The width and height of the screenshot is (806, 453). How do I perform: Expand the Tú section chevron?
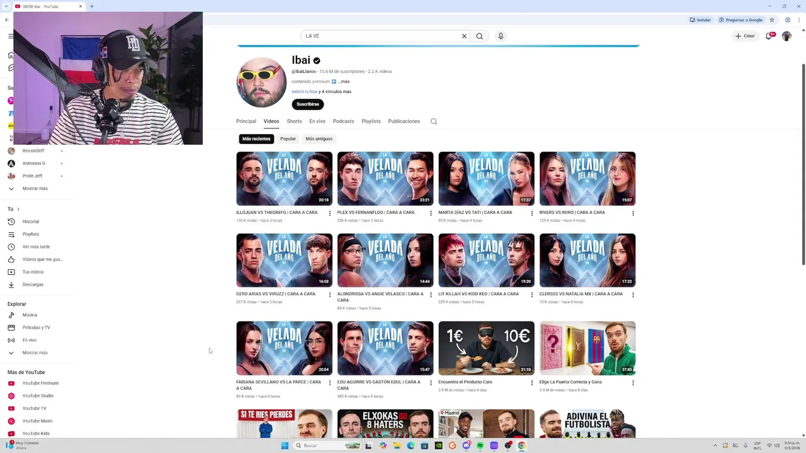tap(18, 209)
